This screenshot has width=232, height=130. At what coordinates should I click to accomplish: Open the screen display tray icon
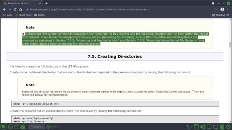coord(209,127)
